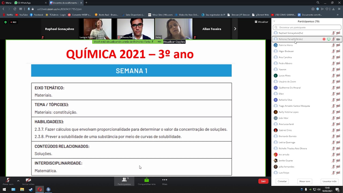
Task: Click camera-off icon for Rafaella Silva
Action: point(338,100)
